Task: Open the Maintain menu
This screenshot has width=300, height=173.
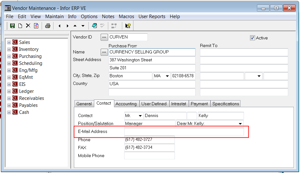Action: coord(54,17)
